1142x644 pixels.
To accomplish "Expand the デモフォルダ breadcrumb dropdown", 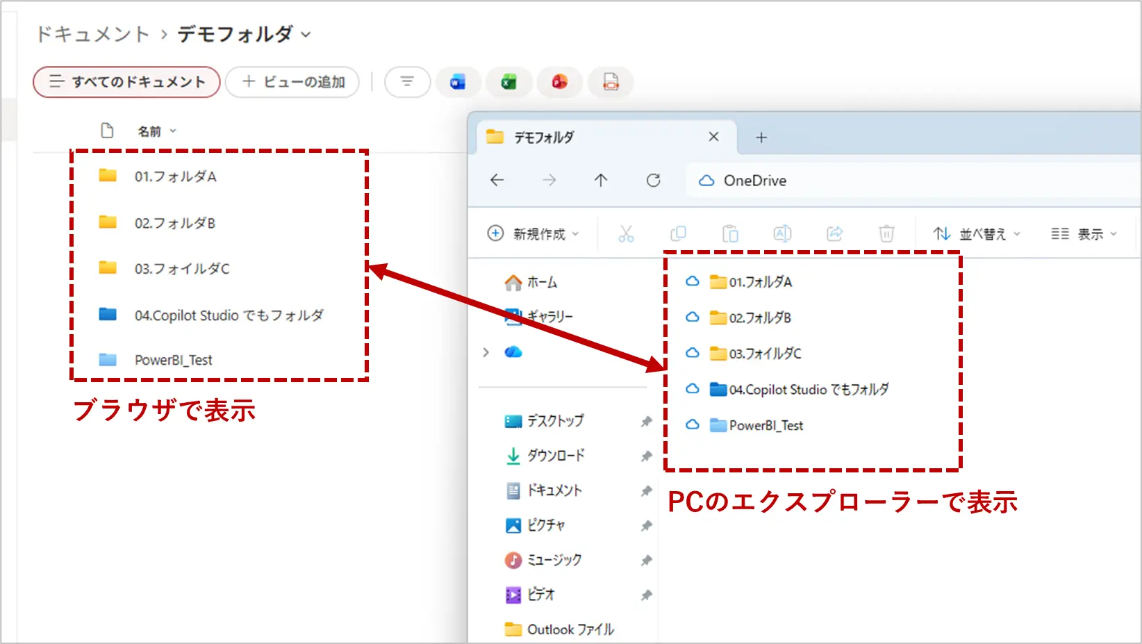I will point(306,35).
